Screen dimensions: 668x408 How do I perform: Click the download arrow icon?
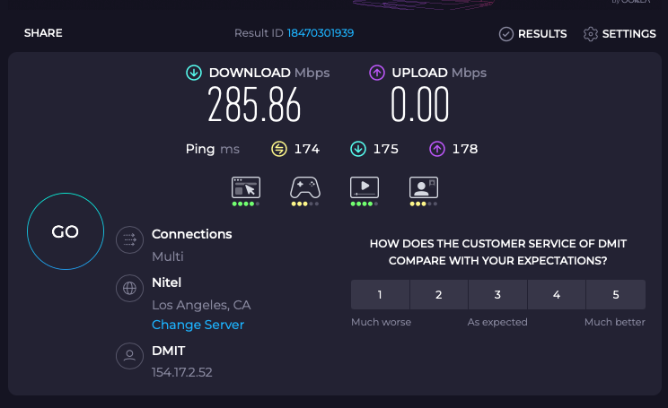tap(193, 73)
